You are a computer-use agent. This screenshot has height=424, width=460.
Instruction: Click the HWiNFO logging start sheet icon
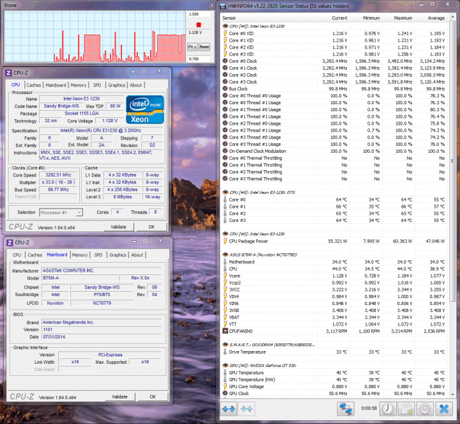[406, 409]
